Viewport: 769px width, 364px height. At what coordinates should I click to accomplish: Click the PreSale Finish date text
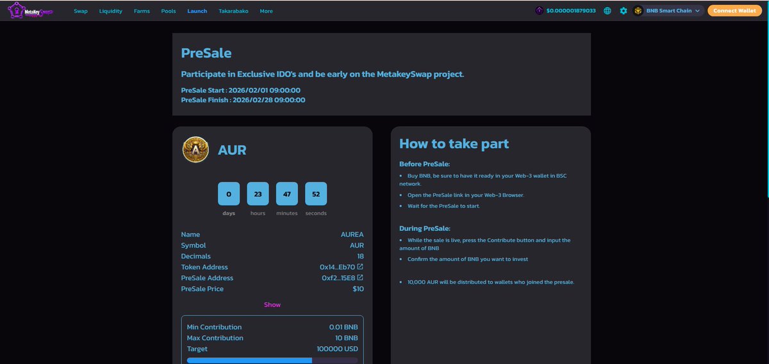tap(243, 100)
